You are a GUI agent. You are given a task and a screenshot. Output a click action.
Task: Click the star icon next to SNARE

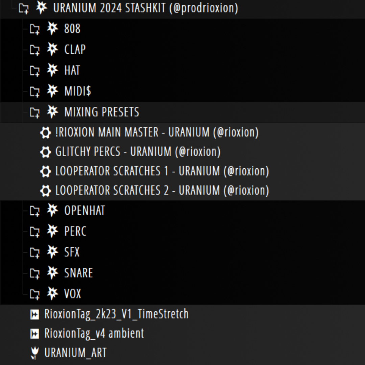[52, 272]
